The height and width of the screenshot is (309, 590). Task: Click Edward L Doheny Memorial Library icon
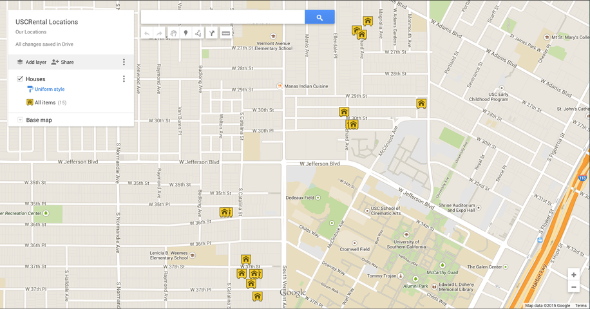click(434, 287)
